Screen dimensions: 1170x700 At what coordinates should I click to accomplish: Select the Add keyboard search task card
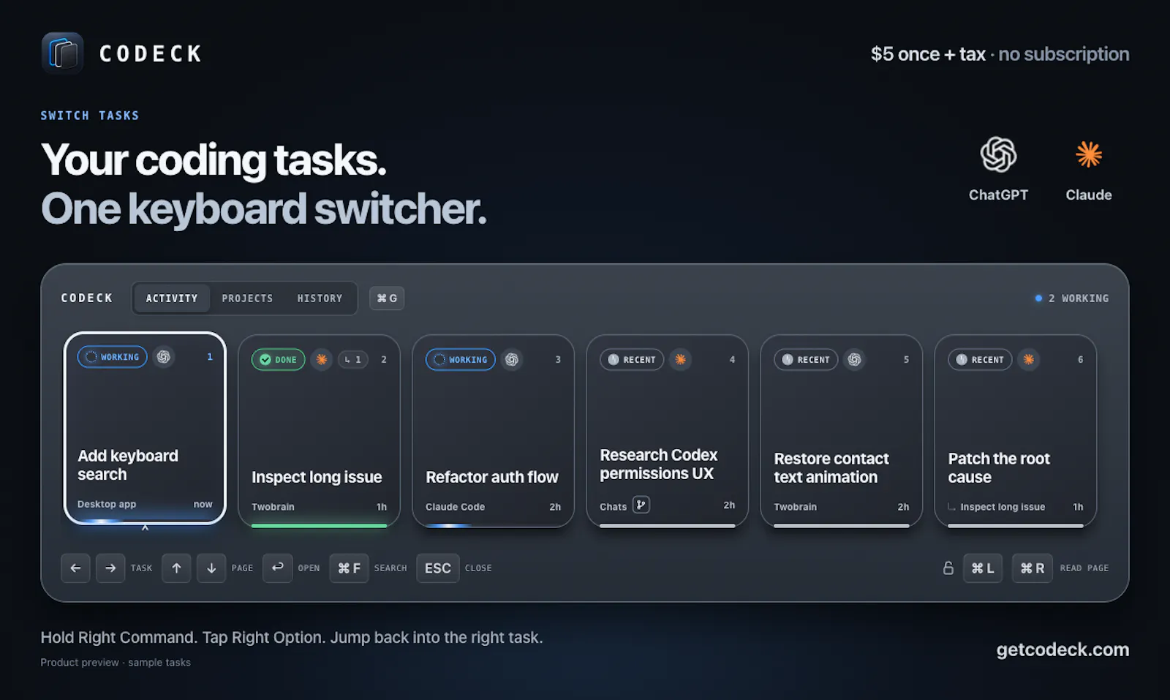[145, 429]
